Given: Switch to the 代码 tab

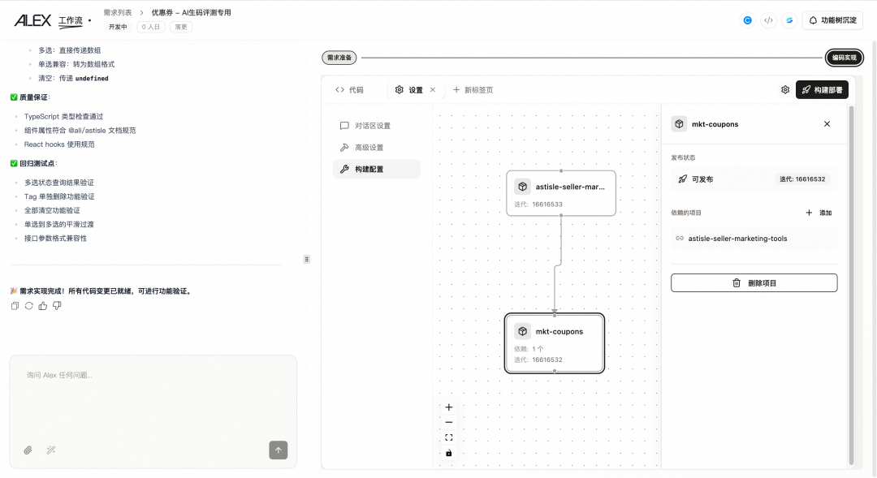Looking at the screenshot, I should (350, 90).
